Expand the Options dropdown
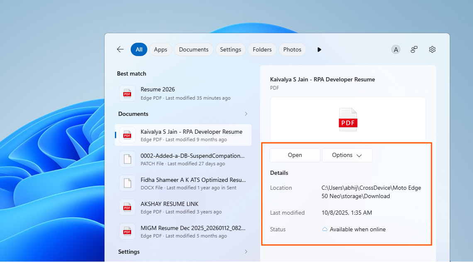 347,155
